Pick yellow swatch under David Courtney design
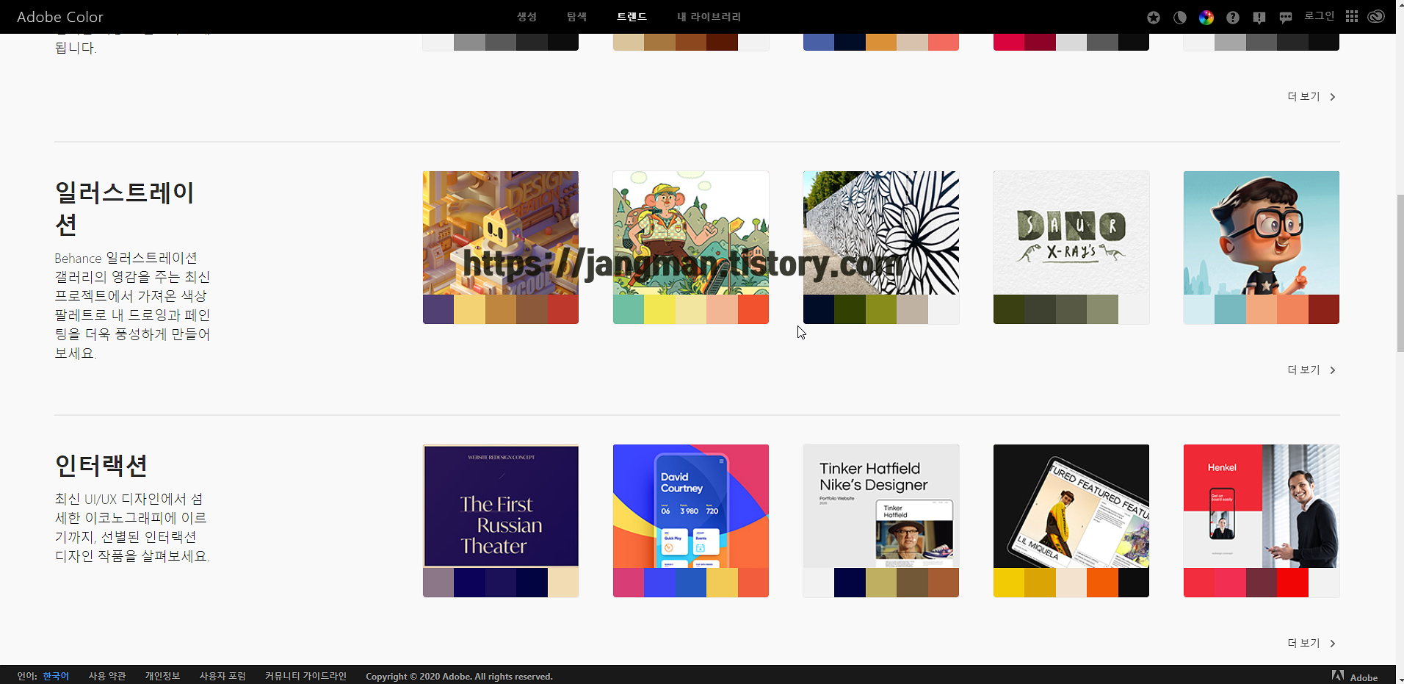Screen dimensions: 1404x684 pyautogui.click(x=722, y=583)
